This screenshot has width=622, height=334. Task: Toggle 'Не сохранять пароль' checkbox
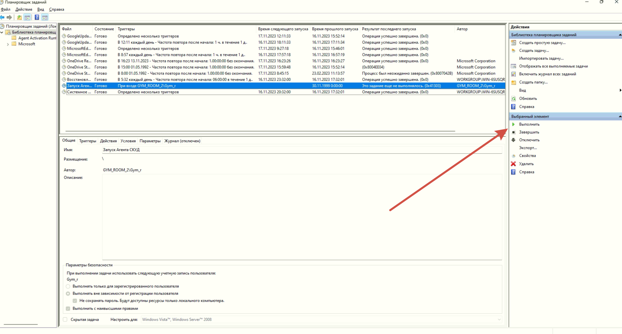[75, 301]
